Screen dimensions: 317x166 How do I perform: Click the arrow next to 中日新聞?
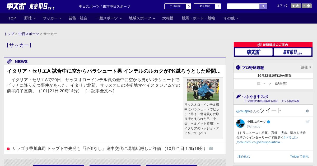189,6
